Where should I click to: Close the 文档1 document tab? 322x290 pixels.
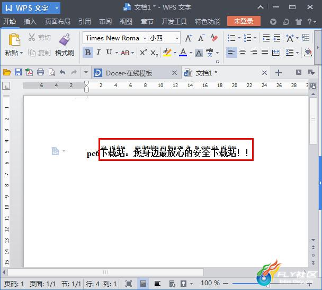[264, 73]
